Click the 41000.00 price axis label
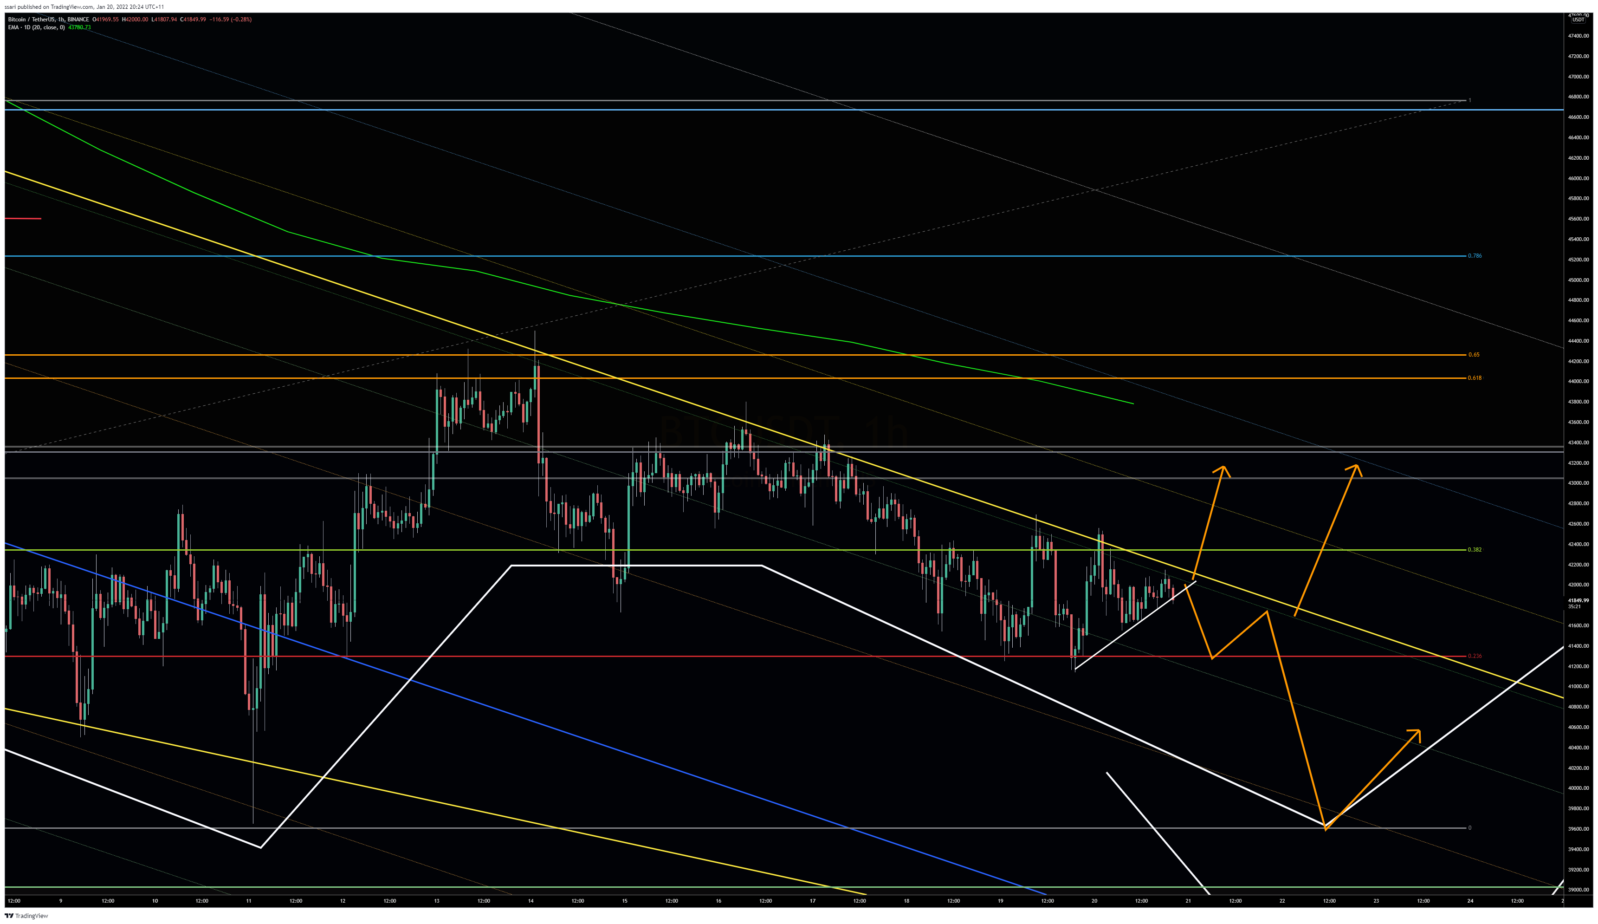 click(1579, 686)
